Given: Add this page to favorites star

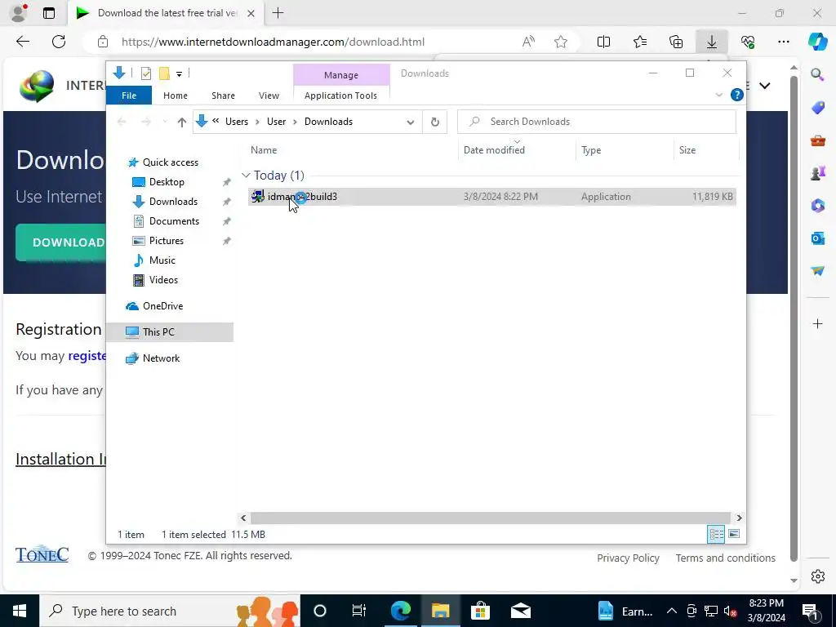Looking at the screenshot, I should (560, 42).
